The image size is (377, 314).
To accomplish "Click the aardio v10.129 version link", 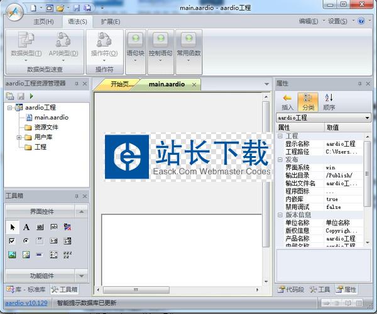I will pyautogui.click(x=26, y=303).
